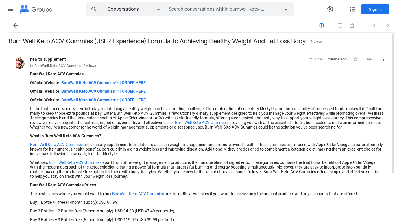The width and height of the screenshot is (395, 222).
Task: Click 'What is Burn Well Keto ACV Gummies?' heading
Action: click(x=65, y=136)
